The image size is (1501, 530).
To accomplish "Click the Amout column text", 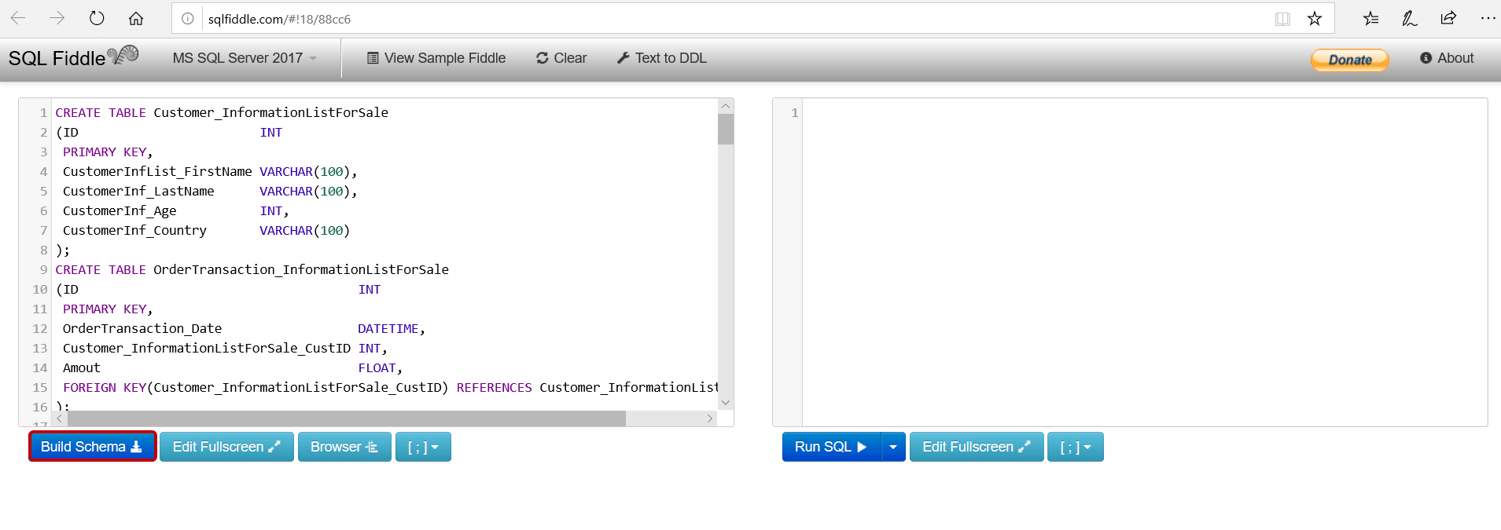I will click(x=82, y=367).
